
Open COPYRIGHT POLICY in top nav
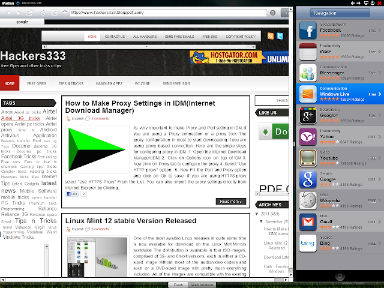(241, 37)
